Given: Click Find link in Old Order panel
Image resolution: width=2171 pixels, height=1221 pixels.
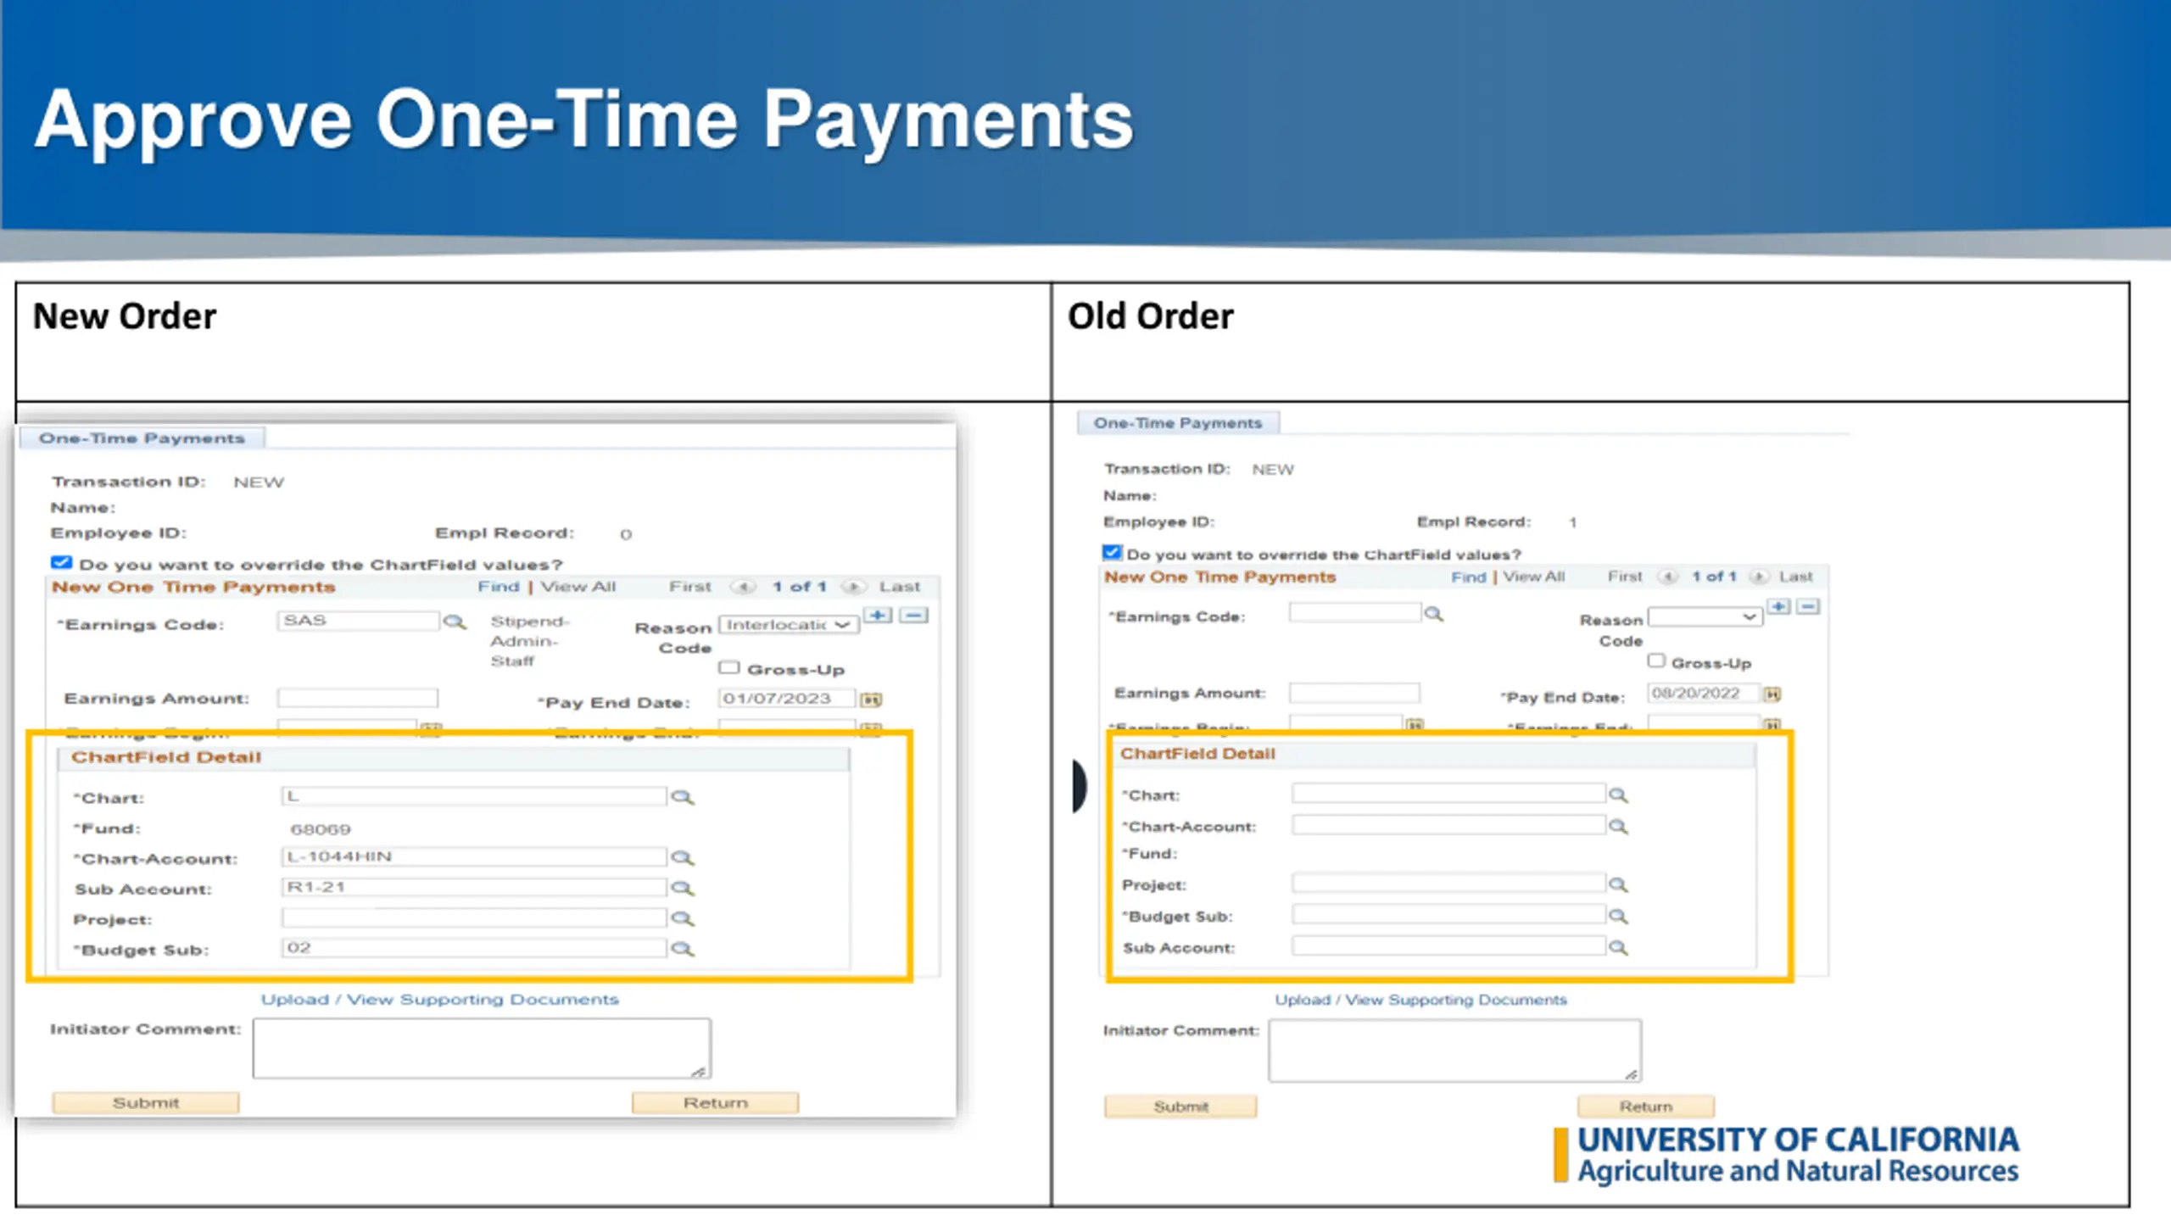Looking at the screenshot, I should point(1468,577).
